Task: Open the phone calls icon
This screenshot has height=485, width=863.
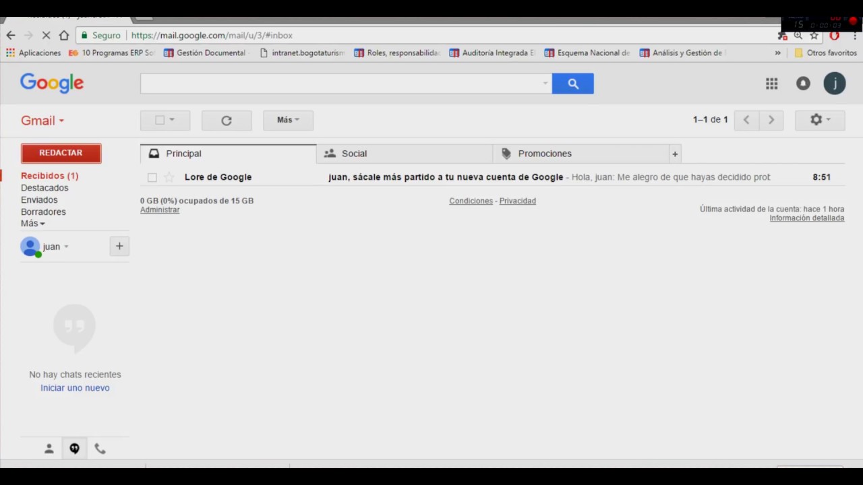Action: click(100, 449)
